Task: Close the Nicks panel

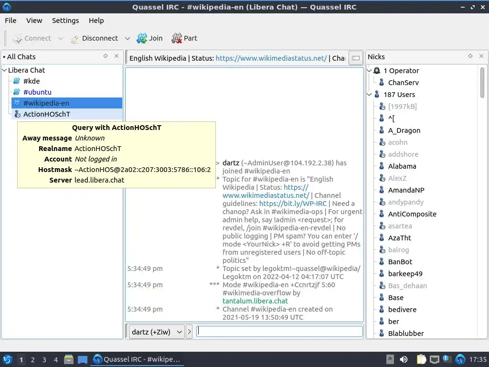Action: (481, 56)
